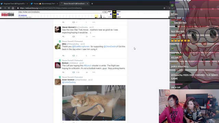Retweet the PhilosophyBoy BlueMicrophones tweet
Screen dimensions: 219x123
click(74, 56)
